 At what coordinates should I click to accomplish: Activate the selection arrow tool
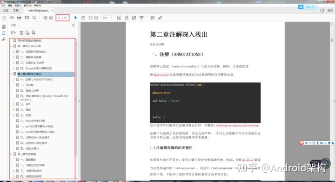tap(75, 18)
